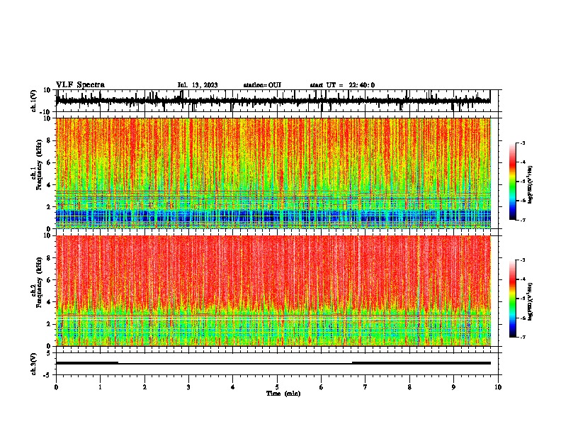Click the ch.2 colorbar log(PSD) unit label

tap(530, 302)
